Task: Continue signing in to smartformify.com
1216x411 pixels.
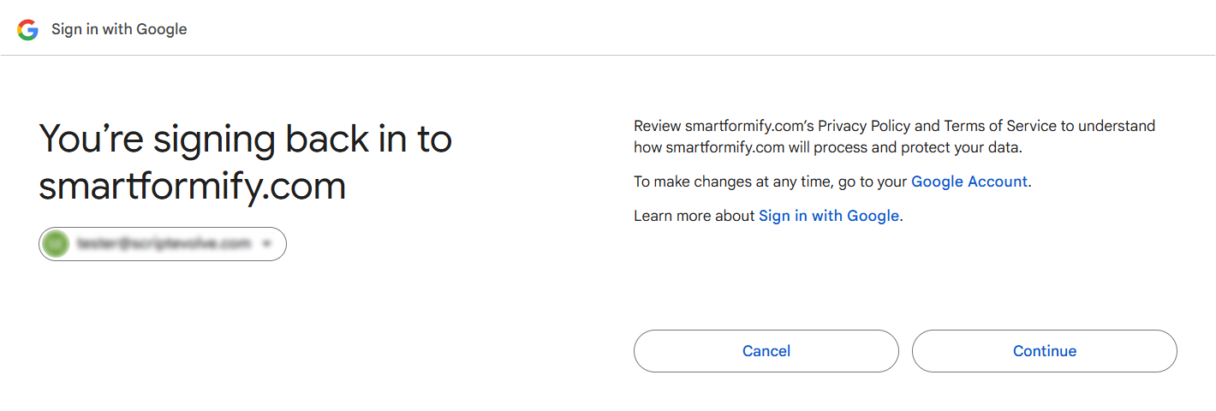Action: tap(1045, 351)
